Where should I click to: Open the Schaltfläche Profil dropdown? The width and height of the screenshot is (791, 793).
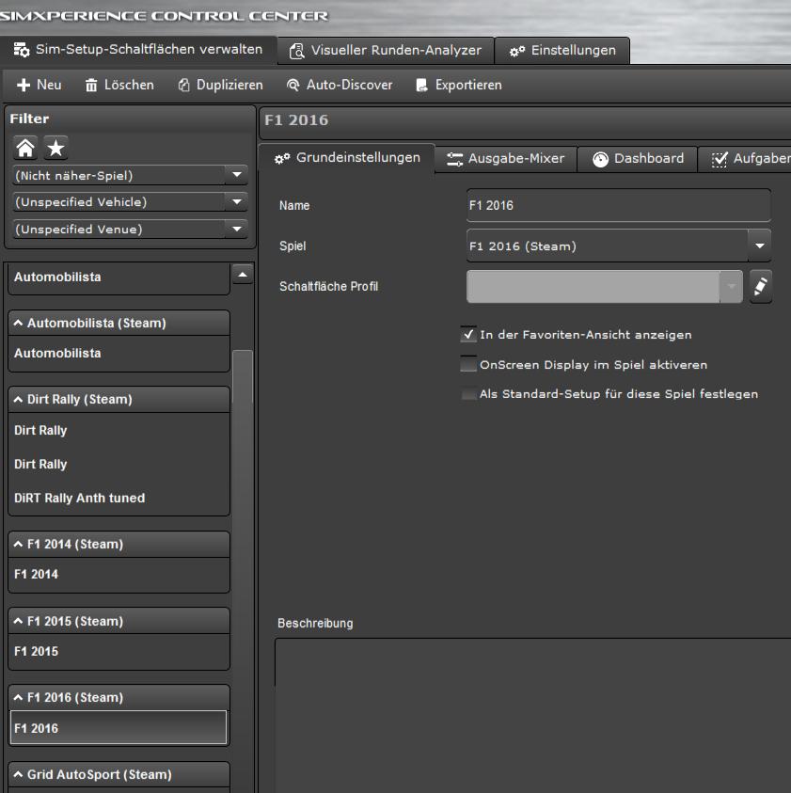[x=732, y=286]
